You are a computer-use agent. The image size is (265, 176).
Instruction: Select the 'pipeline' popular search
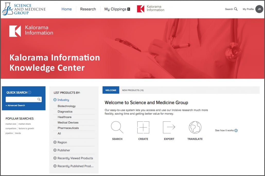[x=9, y=133]
